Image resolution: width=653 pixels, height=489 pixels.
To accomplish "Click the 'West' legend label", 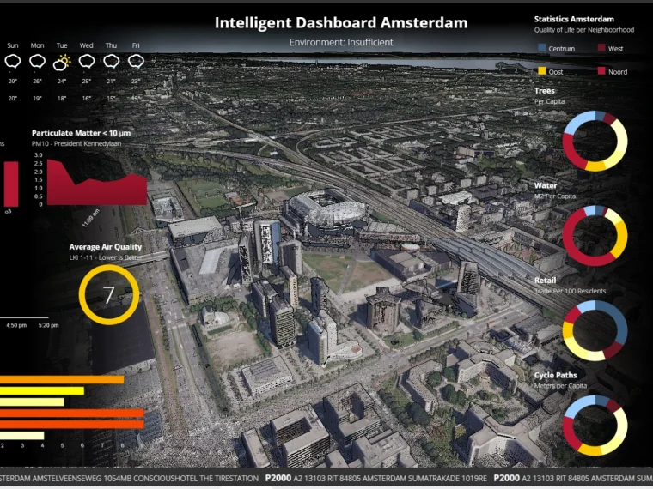I will pos(615,49).
